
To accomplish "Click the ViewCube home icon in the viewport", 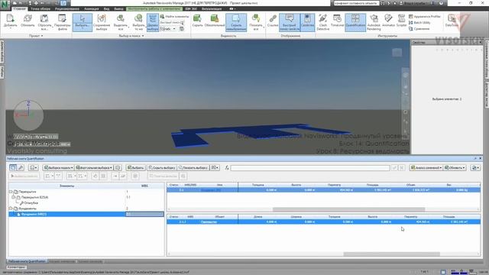I will pos(397,53).
